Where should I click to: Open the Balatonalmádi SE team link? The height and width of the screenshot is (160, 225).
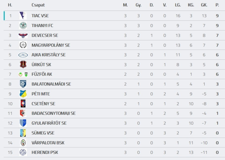pos(51,84)
